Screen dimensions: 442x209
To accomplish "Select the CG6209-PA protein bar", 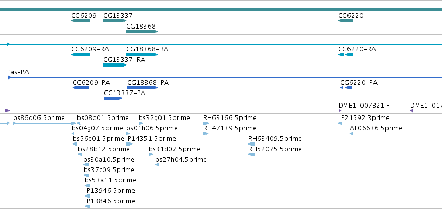I will tap(81, 88).
